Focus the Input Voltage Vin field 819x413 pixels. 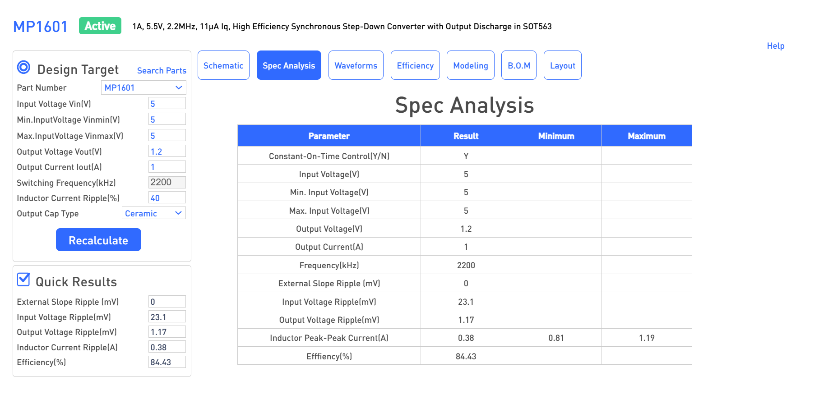[x=167, y=103]
